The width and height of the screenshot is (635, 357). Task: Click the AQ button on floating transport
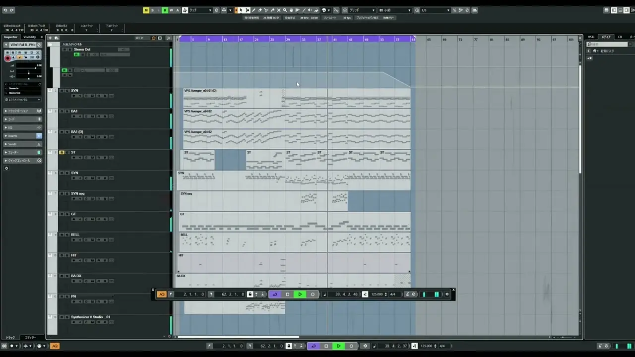(x=162, y=295)
